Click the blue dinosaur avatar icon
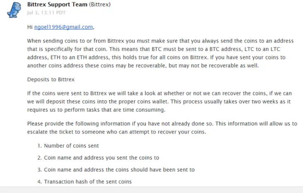The width and height of the screenshot is (303, 193). click(14, 10)
